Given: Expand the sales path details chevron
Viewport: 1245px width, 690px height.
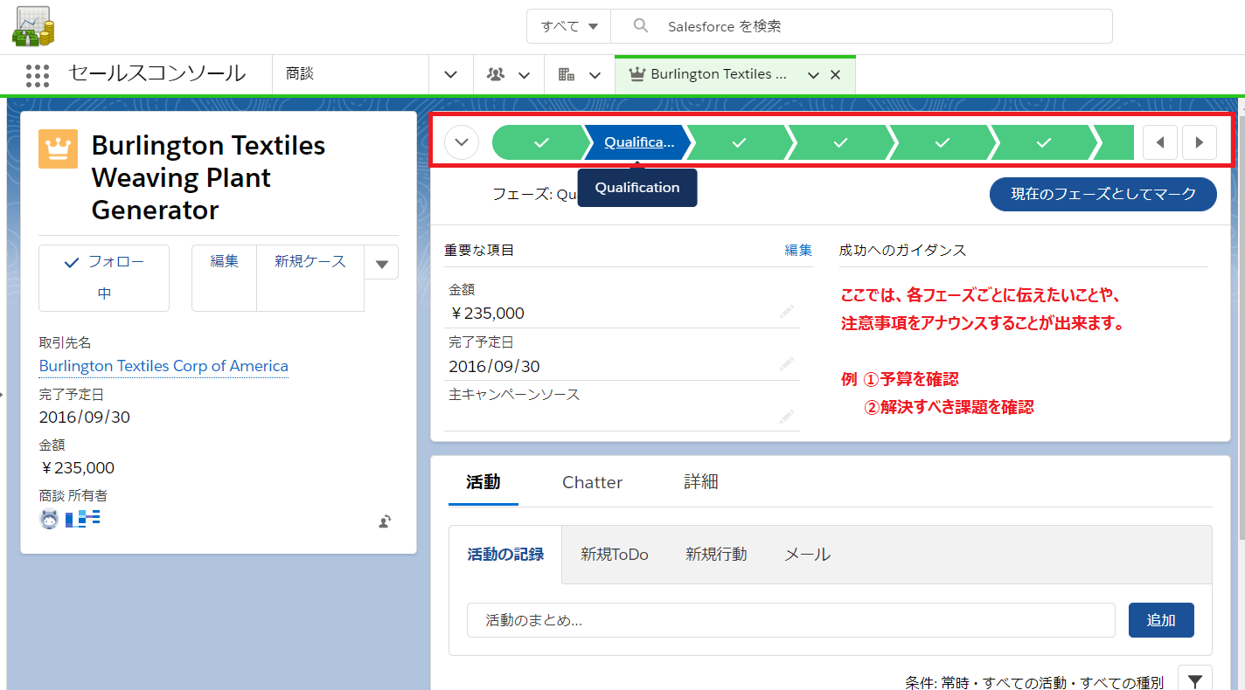Looking at the screenshot, I should pyautogui.click(x=463, y=142).
